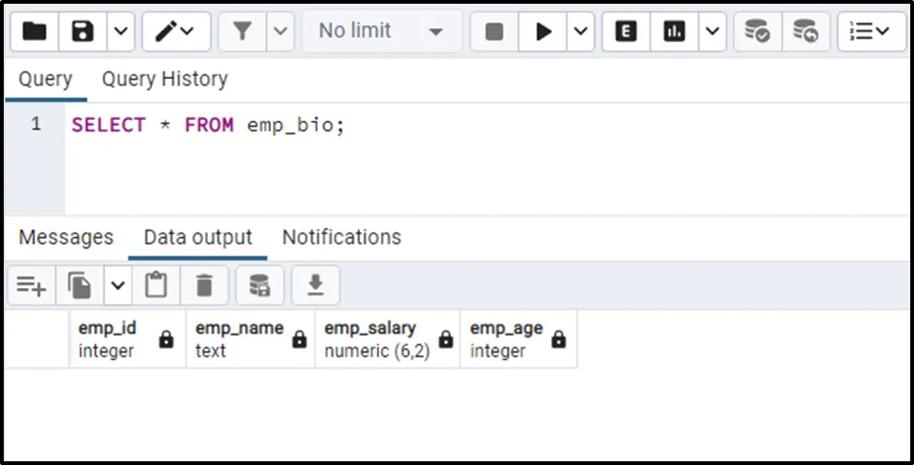The image size is (914, 465).
Task: Click the Explain (E) icon
Action: [x=625, y=32]
